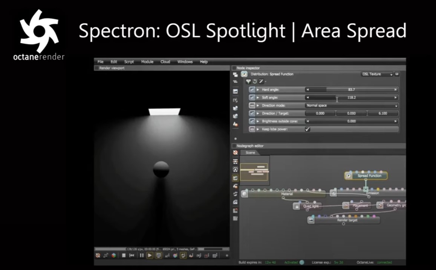The image size is (436, 270).
Task: Open the OSL Texture node type dropdown
Action: pos(377,74)
